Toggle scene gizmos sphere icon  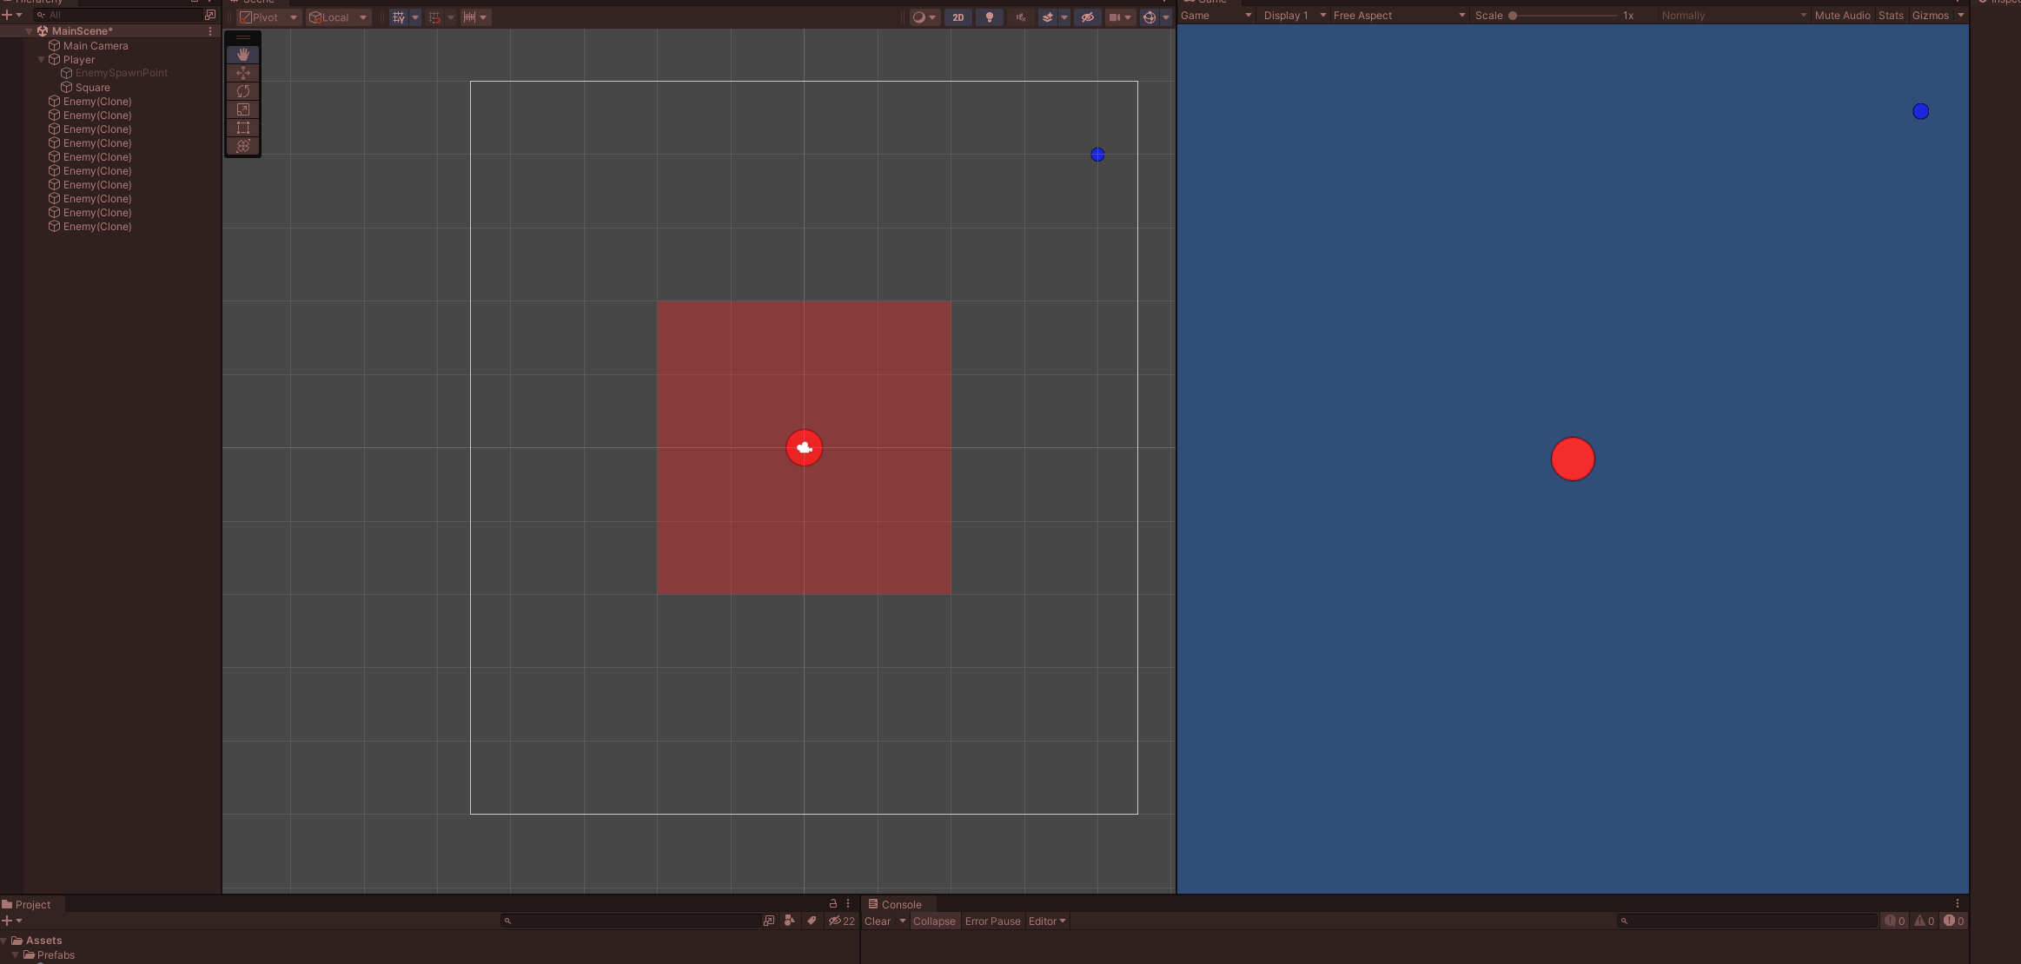pyautogui.click(x=1150, y=17)
